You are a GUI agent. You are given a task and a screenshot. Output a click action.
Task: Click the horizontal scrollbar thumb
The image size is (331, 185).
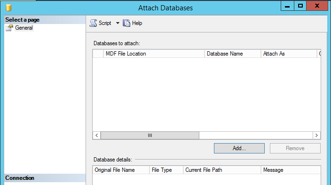click(x=150, y=135)
